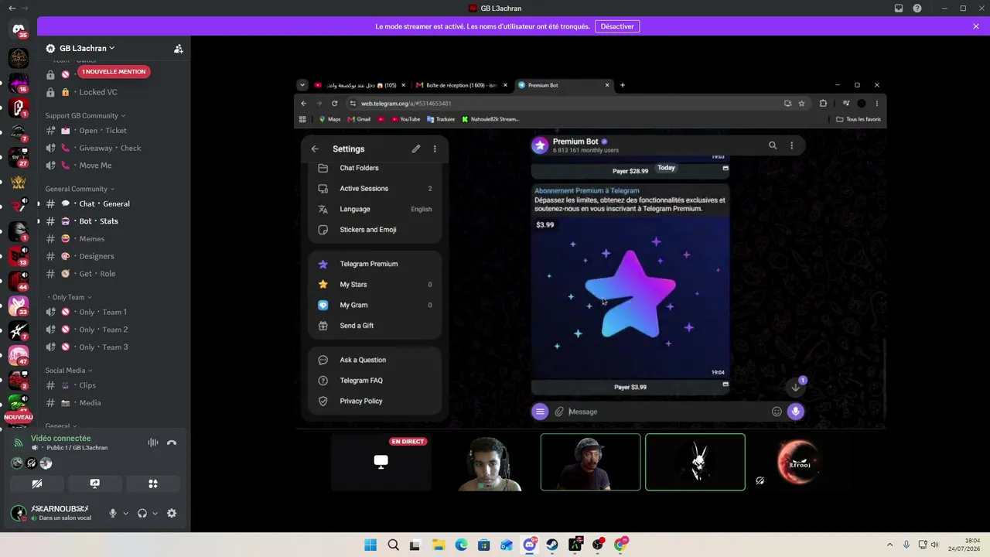Click Payer $3.99 button in streamed Telegram
Image resolution: width=990 pixels, height=557 pixels.
(630, 387)
